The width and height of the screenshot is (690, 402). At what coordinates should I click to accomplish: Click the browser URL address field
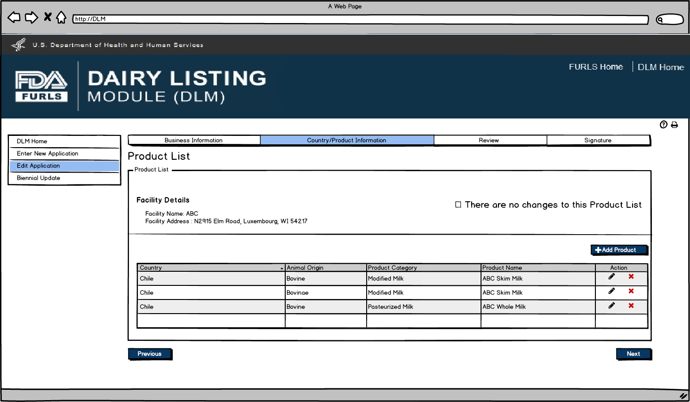(360, 19)
